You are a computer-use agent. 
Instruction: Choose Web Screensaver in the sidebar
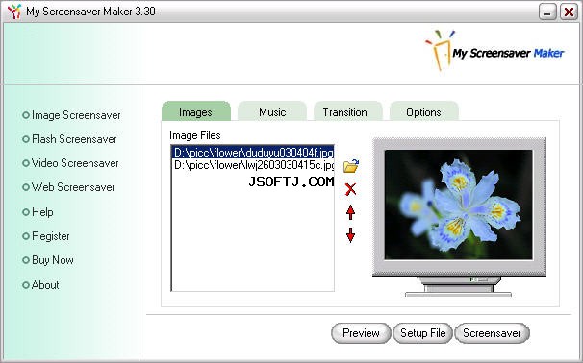click(68, 187)
